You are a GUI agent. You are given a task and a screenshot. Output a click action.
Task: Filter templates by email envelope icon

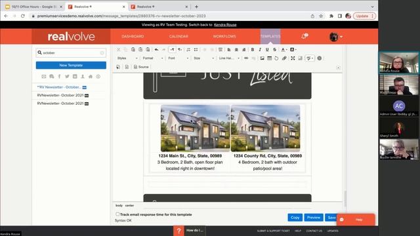(x=44, y=77)
